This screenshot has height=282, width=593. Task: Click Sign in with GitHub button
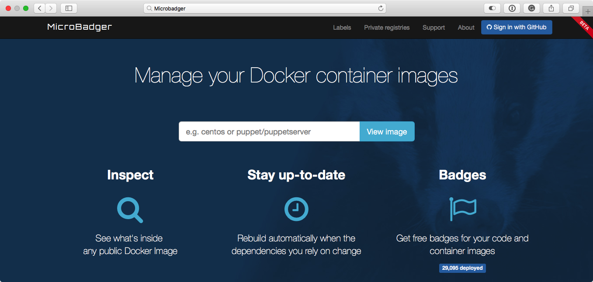[517, 27]
